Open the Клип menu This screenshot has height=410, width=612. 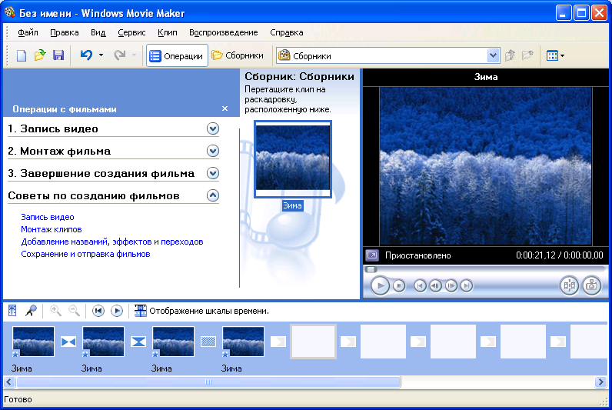(168, 32)
